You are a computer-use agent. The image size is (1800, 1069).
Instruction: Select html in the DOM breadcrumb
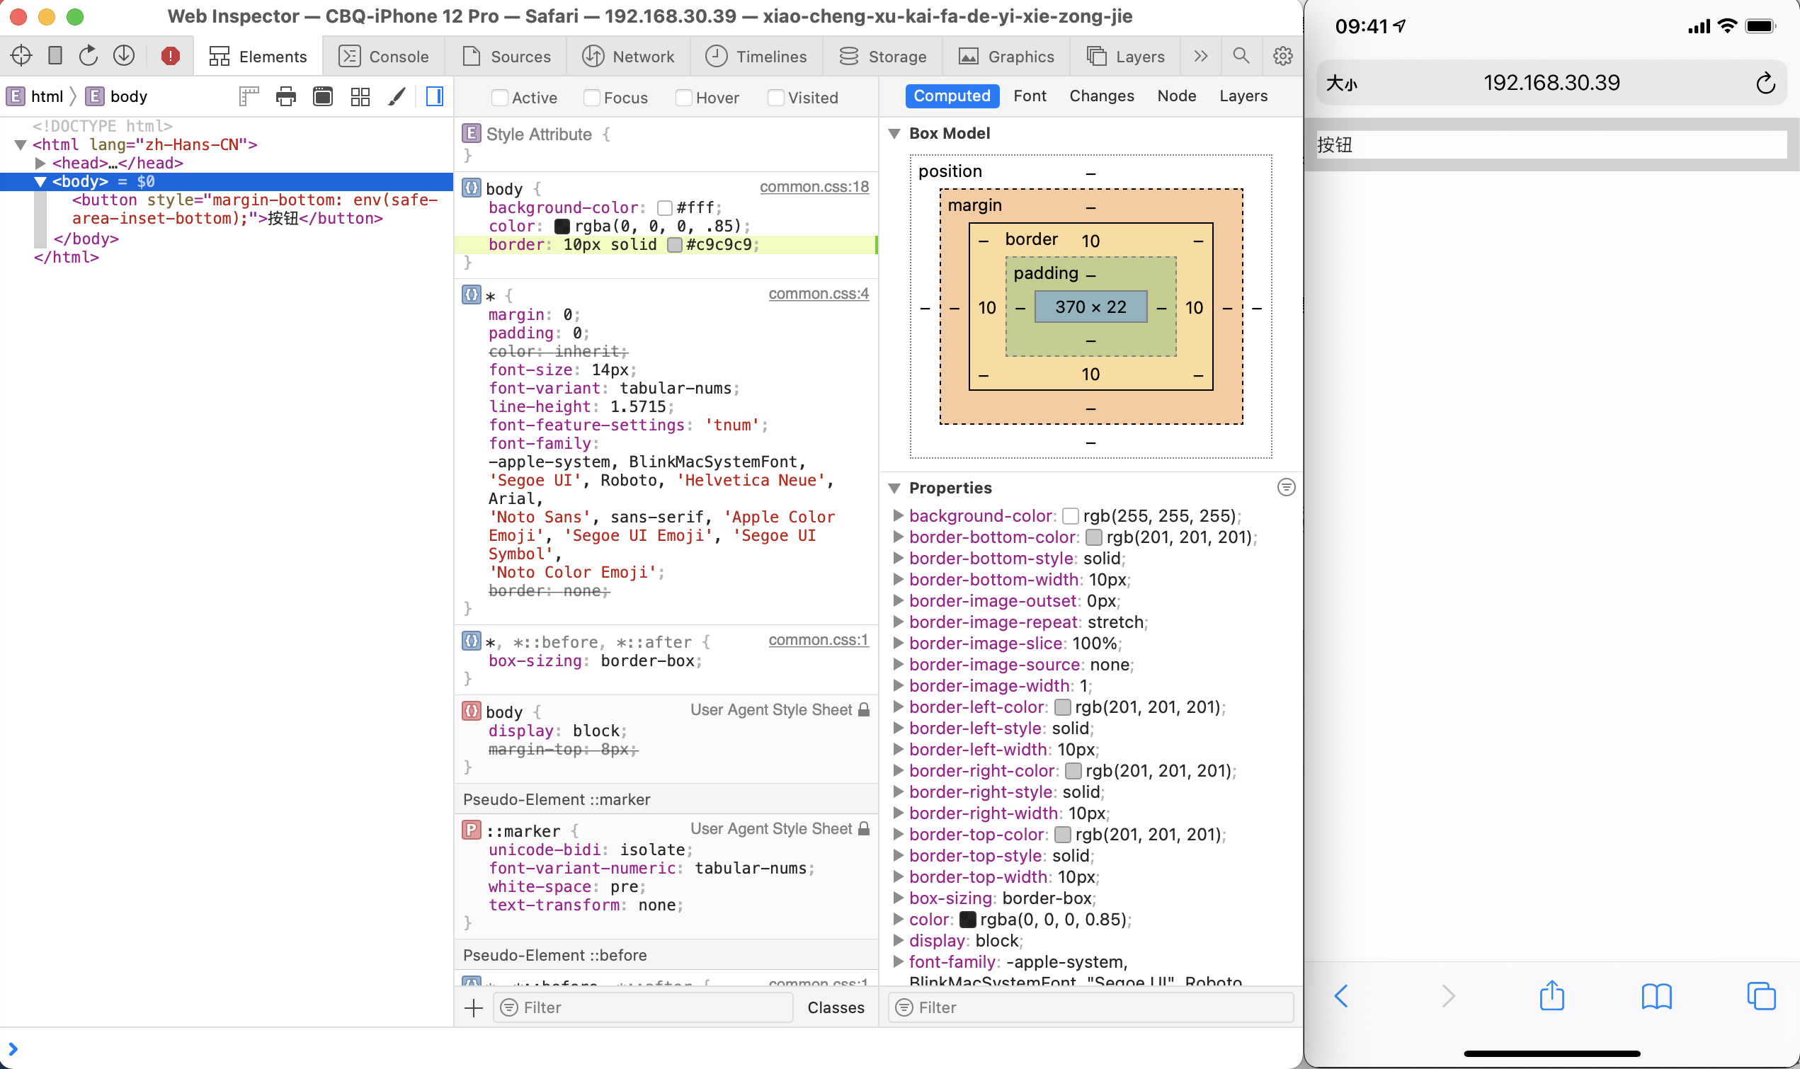click(35, 96)
